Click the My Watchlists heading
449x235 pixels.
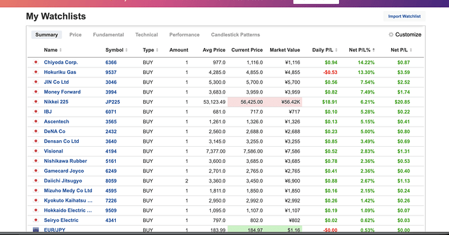56,16
